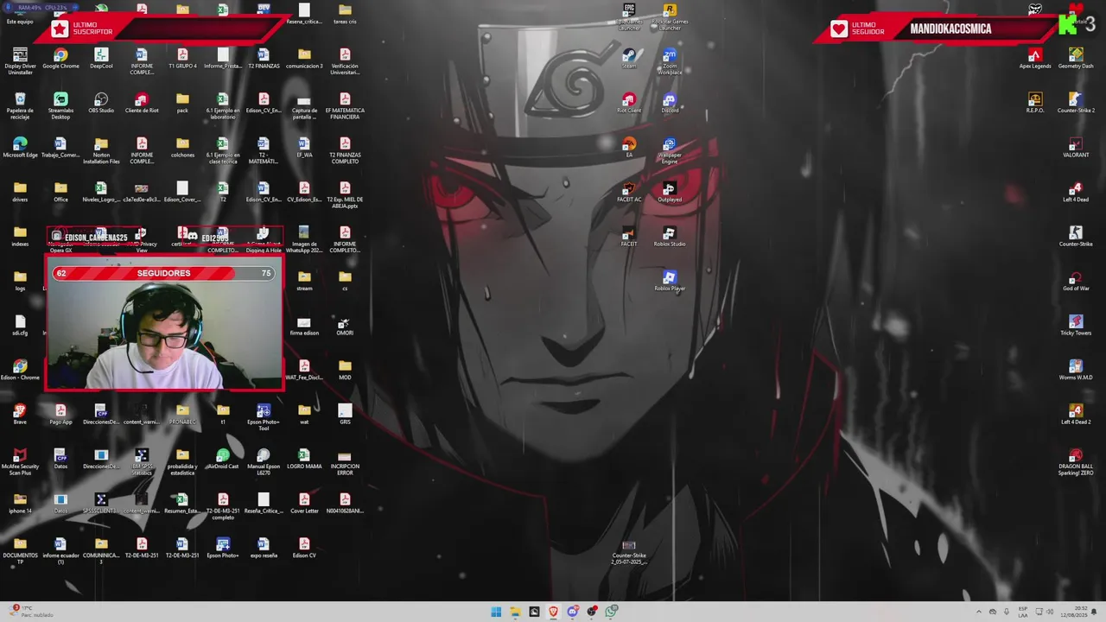
Task: Launch R.E.P.O. game shortcut
Action: click(x=1035, y=103)
